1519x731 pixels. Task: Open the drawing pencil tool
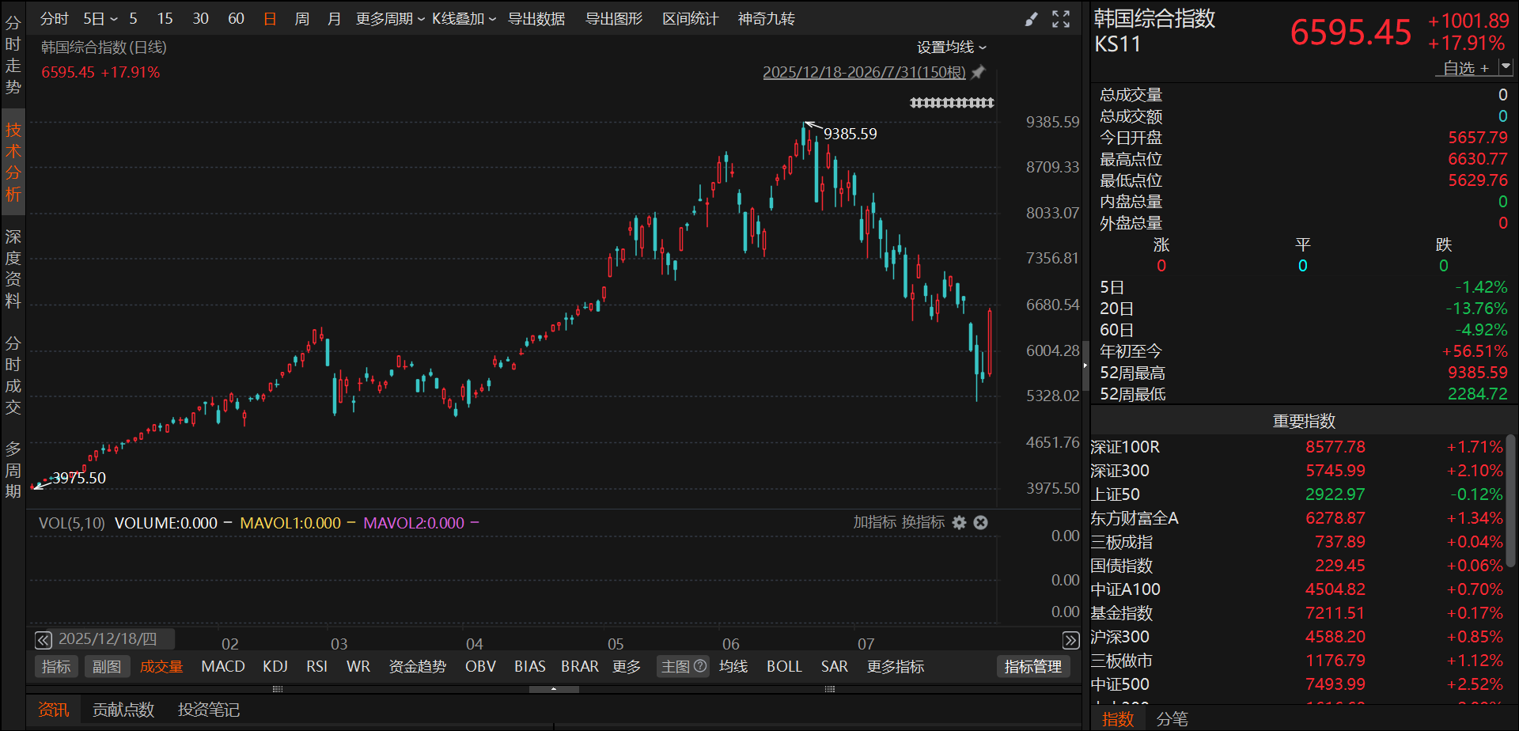click(1031, 19)
